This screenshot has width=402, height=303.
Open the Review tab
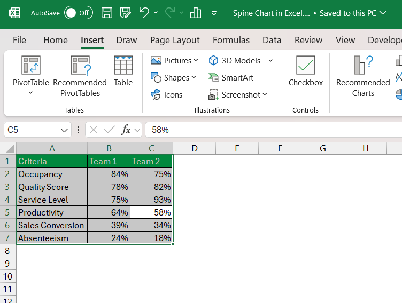coord(308,40)
